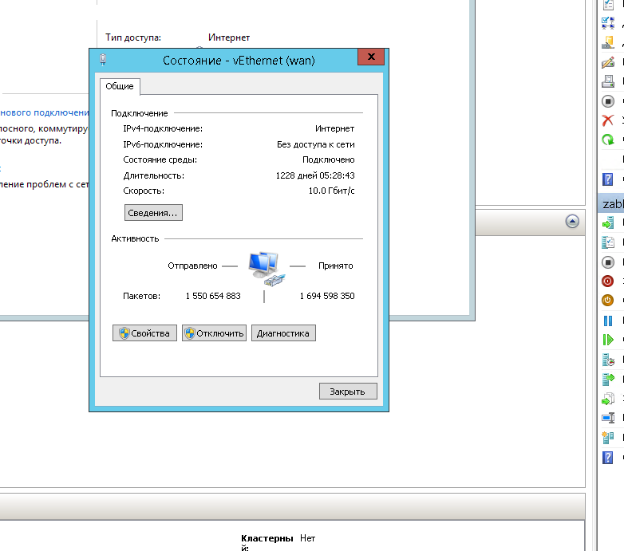
Task: Click Stop Service icon above the red X
Action: (608, 101)
